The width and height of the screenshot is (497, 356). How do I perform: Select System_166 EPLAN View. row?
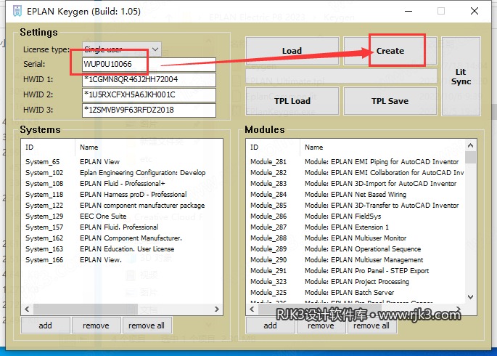(122, 260)
